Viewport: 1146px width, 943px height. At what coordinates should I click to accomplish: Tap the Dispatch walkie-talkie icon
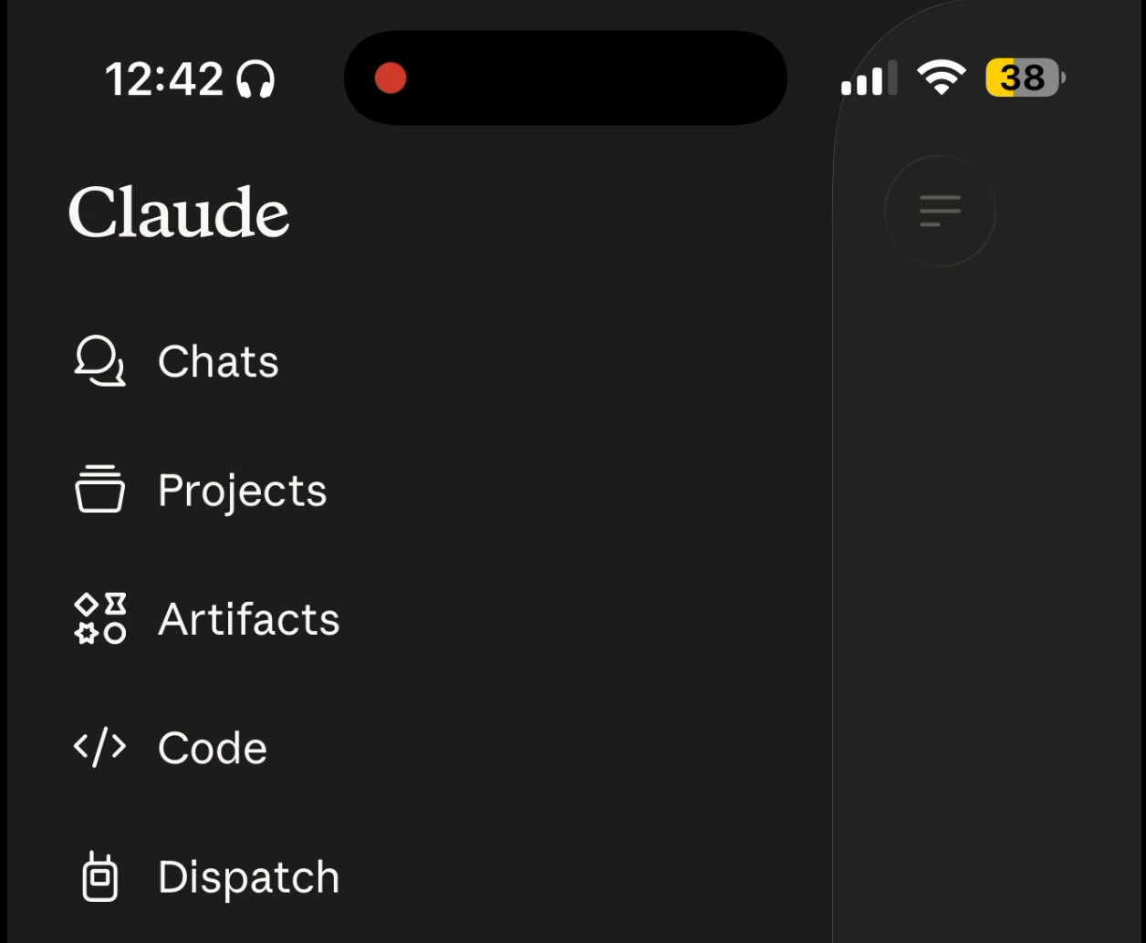click(x=100, y=877)
